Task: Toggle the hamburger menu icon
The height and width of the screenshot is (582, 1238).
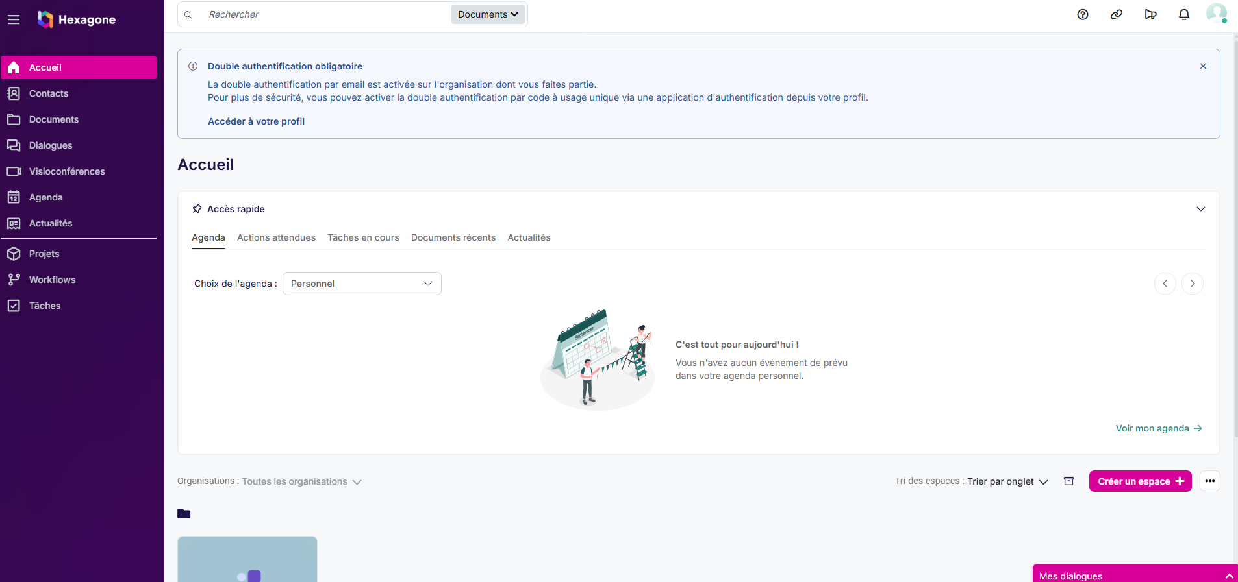Action: pos(14,19)
